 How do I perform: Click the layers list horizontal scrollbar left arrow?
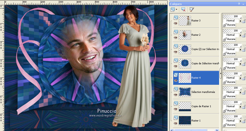click(x=172, y=130)
